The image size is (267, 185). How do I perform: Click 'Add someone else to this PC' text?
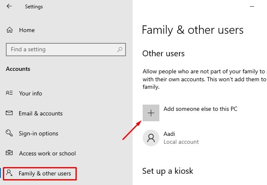click(x=200, y=109)
